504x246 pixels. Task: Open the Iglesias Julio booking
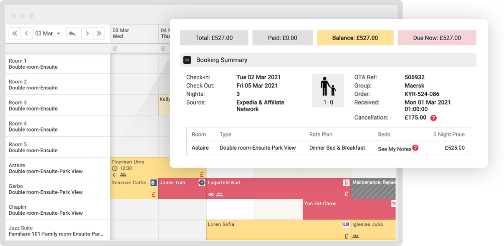373,230
